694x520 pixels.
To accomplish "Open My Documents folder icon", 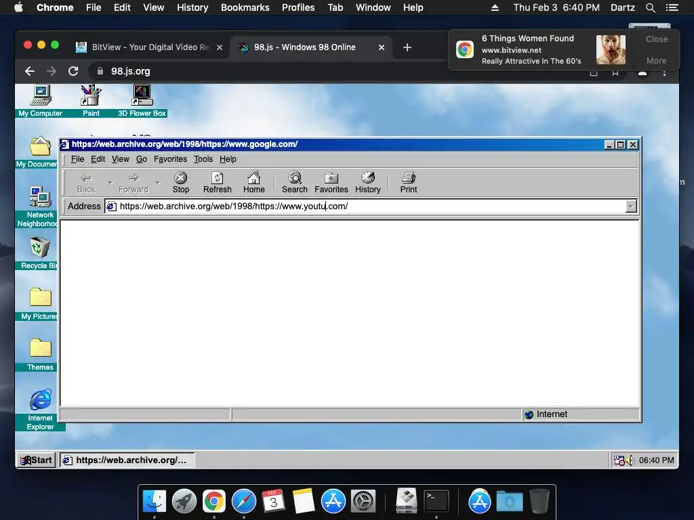I will click(x=39, y=152).
